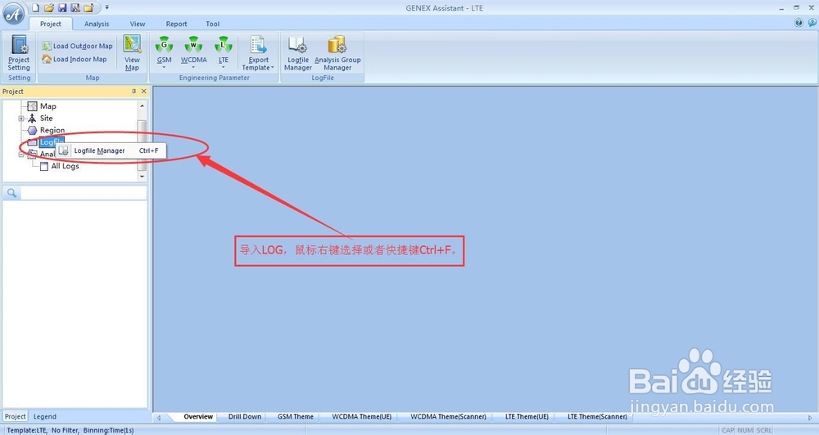Collapse the Analysis Group tree node
The height and width of the screenshot is (435, 819).
coord(21,155)
